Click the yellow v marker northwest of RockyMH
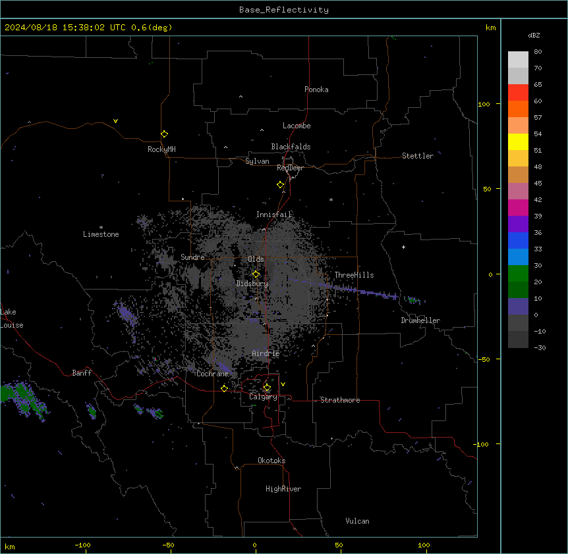Screen dimensions: 568x554 pyautogui.click(x=115, y=121)
